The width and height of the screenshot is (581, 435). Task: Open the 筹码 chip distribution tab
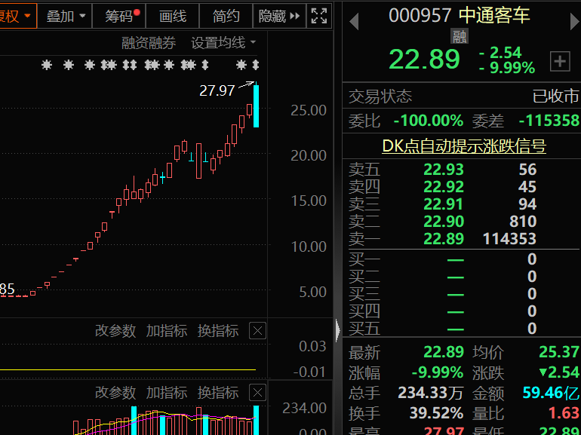pyautogui.click(x=121, y=16)
